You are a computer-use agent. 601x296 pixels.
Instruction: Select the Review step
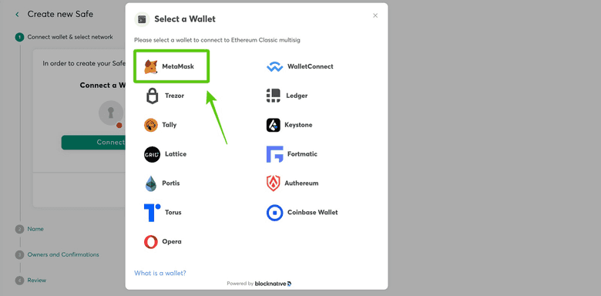click(37, 281)
